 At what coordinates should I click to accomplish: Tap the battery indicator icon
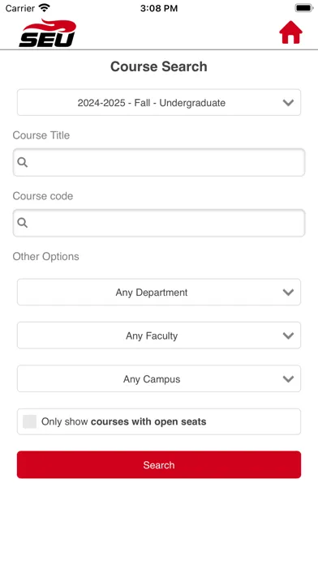coord(304,7)
